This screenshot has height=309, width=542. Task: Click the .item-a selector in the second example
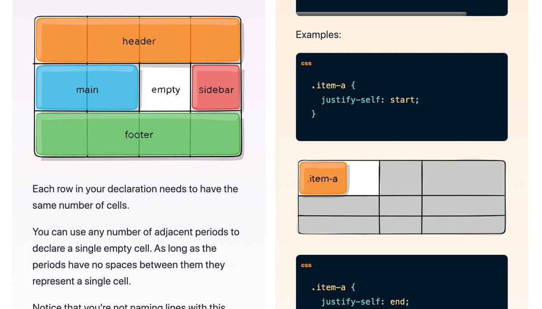(332, 287)
